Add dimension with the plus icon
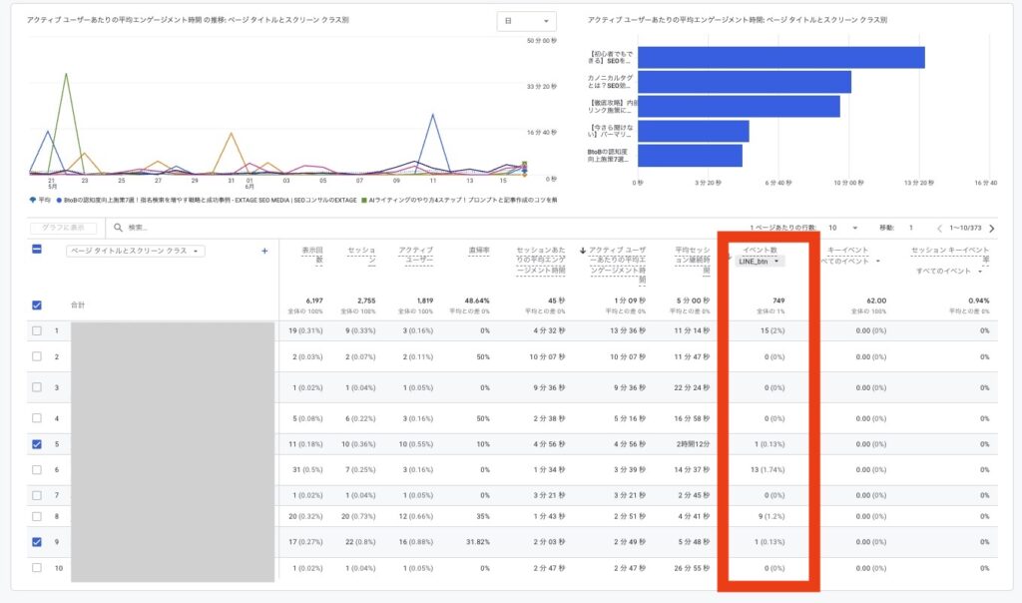The image size is (1022, 603). coord(264,251)
